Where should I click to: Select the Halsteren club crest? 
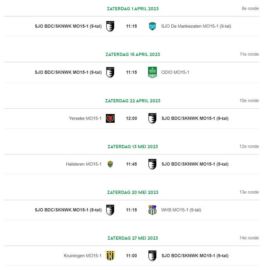(110, 164)
